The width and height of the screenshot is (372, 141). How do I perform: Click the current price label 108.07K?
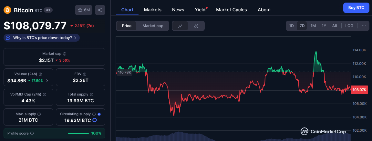pos(360,90)
